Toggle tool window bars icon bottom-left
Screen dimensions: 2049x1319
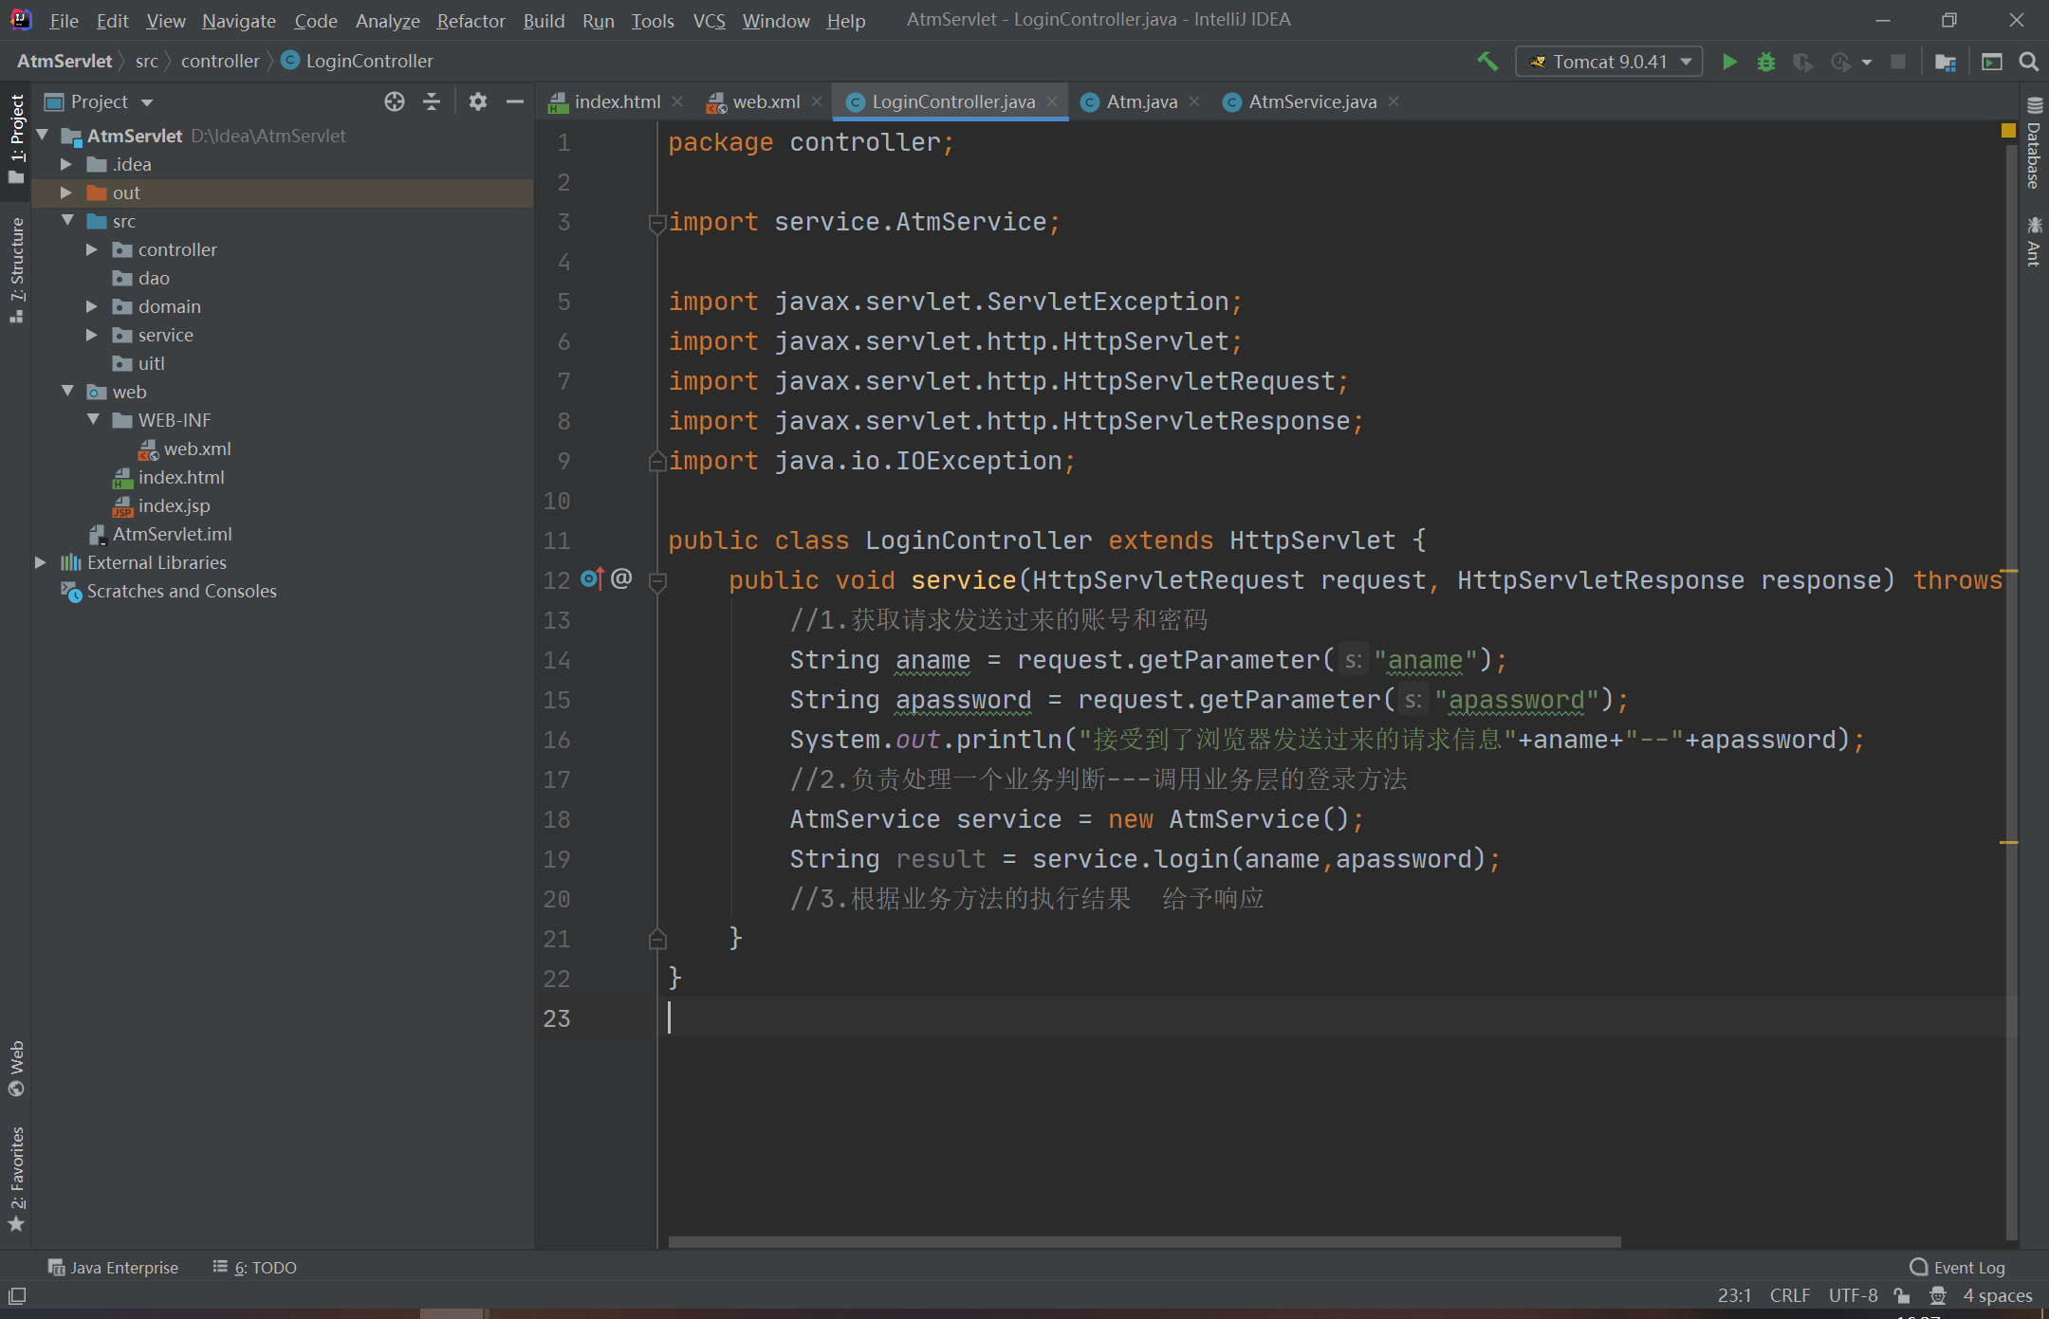tap(17, 1295)
